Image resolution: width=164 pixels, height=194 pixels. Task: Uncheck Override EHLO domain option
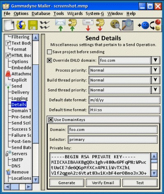(x=49, y=61)
